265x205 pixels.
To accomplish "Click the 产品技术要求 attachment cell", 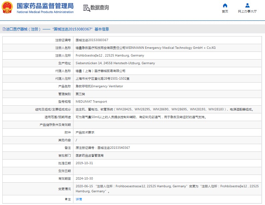I will 85,132.
